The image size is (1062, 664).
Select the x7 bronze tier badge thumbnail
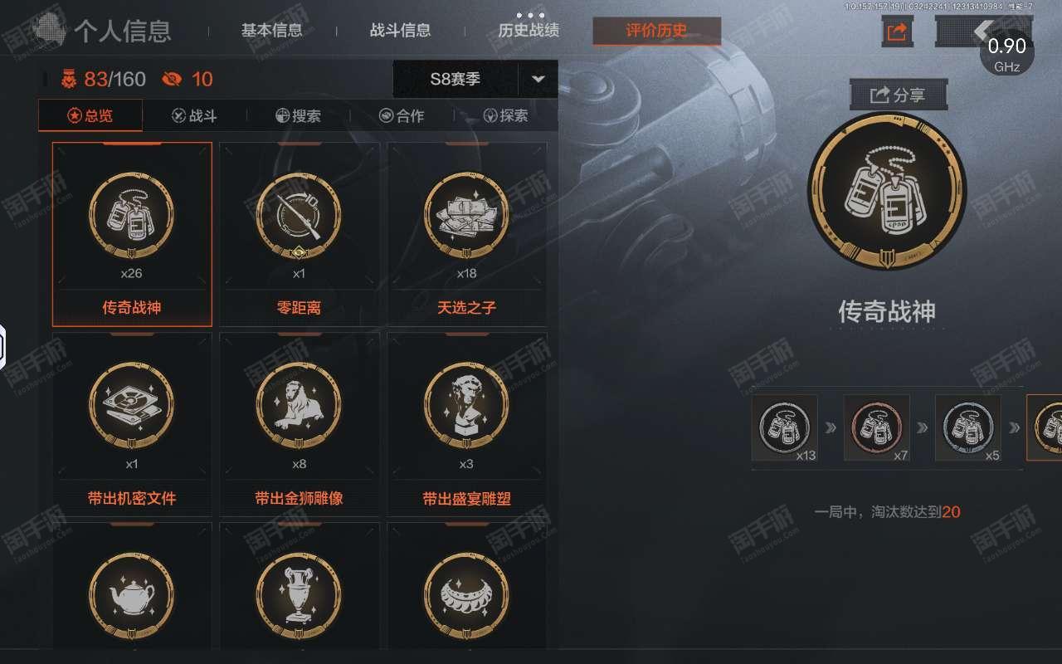click(877, 427)
